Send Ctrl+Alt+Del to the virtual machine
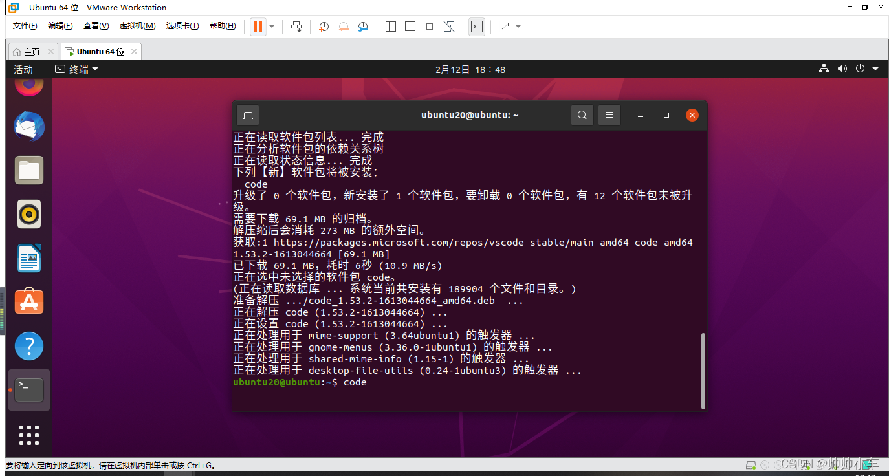889x476 pixels. point(296,27)
